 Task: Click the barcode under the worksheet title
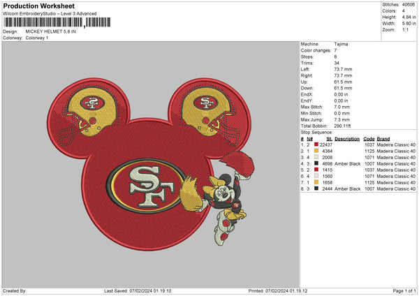(x=57, y=22)
